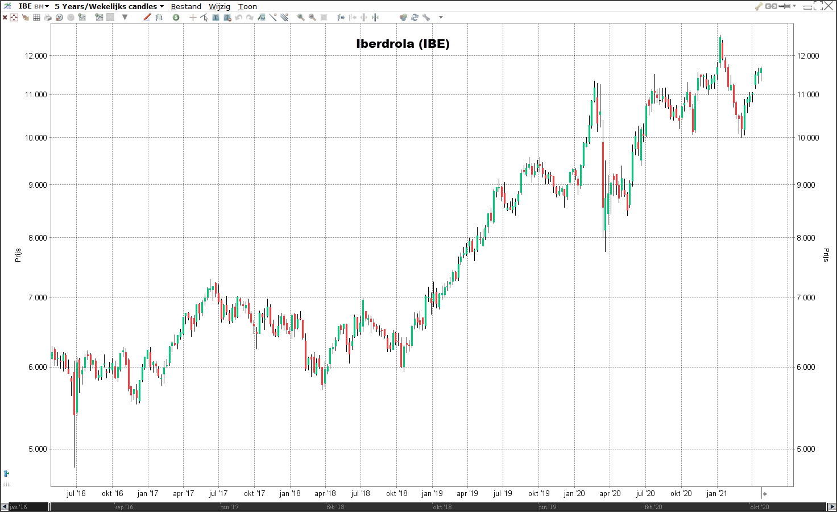
Task: Click the timeline scrollbar track at bottom
Action: click(x=398, y=506)
